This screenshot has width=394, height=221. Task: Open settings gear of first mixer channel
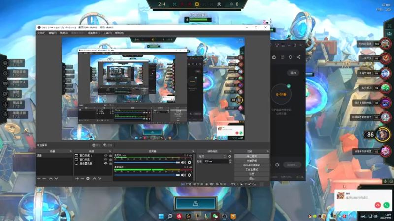point(190,163)
